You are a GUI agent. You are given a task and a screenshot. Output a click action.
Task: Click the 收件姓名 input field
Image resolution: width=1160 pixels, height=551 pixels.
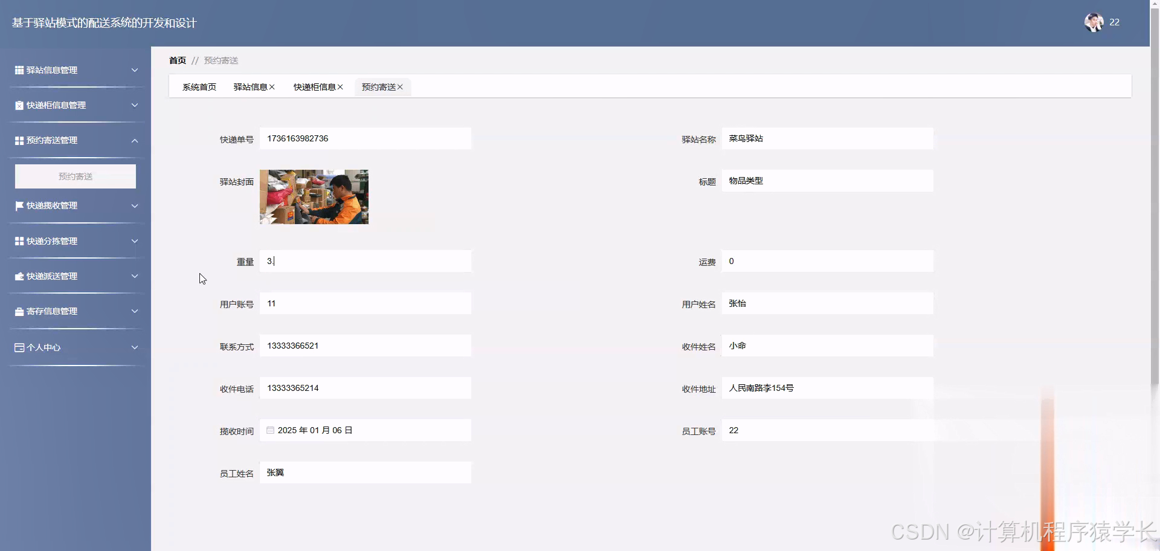[828, 346]
